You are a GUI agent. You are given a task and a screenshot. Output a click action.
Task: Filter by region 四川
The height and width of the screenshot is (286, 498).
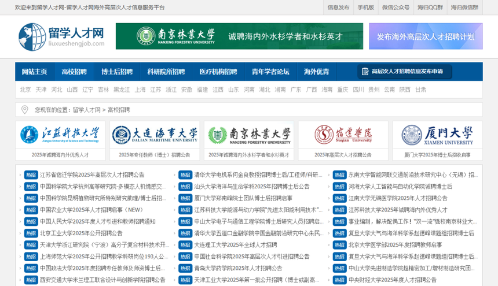tap(358, 90)
